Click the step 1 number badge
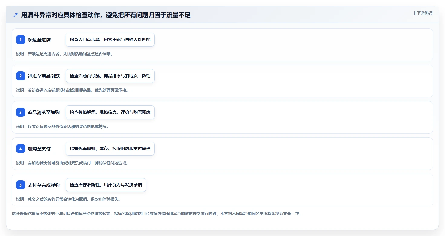 (x=21, y=40)
